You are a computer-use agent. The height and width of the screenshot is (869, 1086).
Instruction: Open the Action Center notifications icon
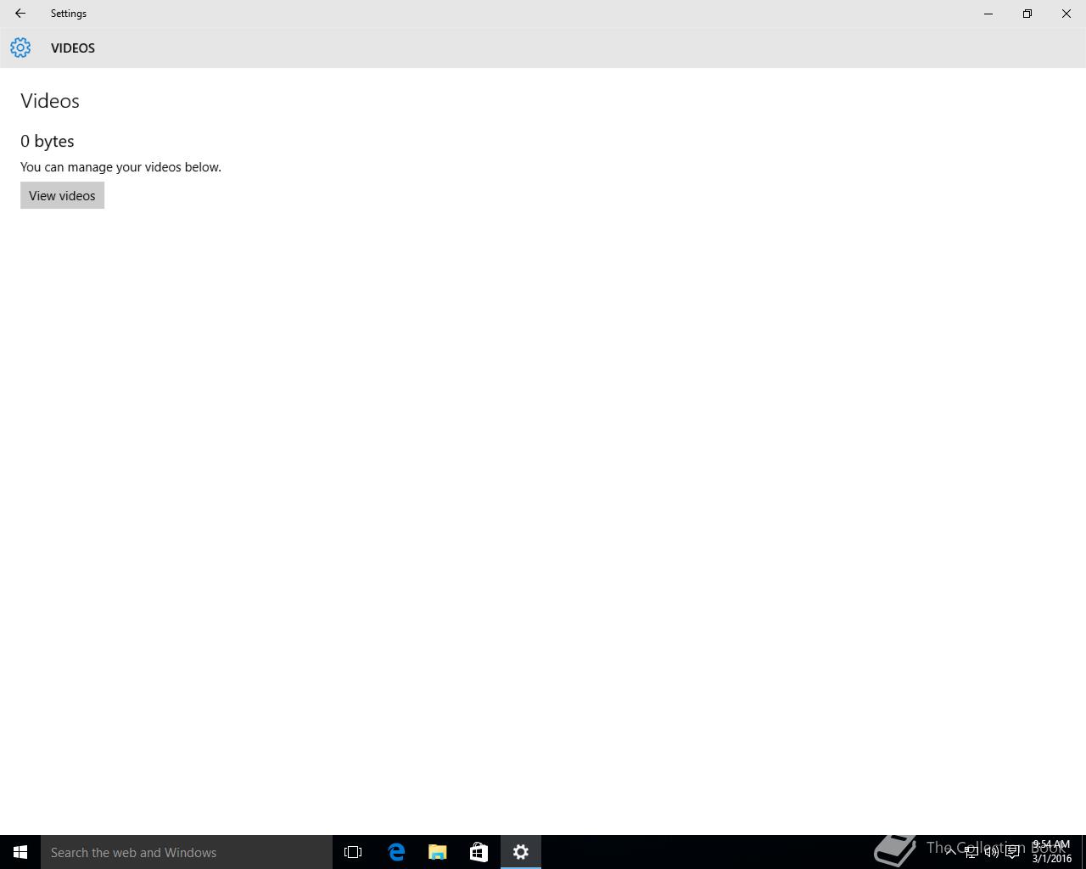point(1012,852)
